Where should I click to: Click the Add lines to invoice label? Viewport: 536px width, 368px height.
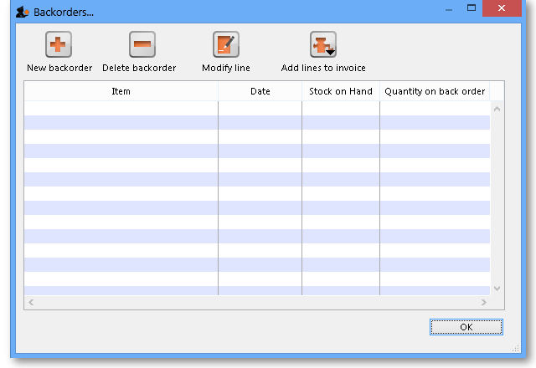point(323,68)
